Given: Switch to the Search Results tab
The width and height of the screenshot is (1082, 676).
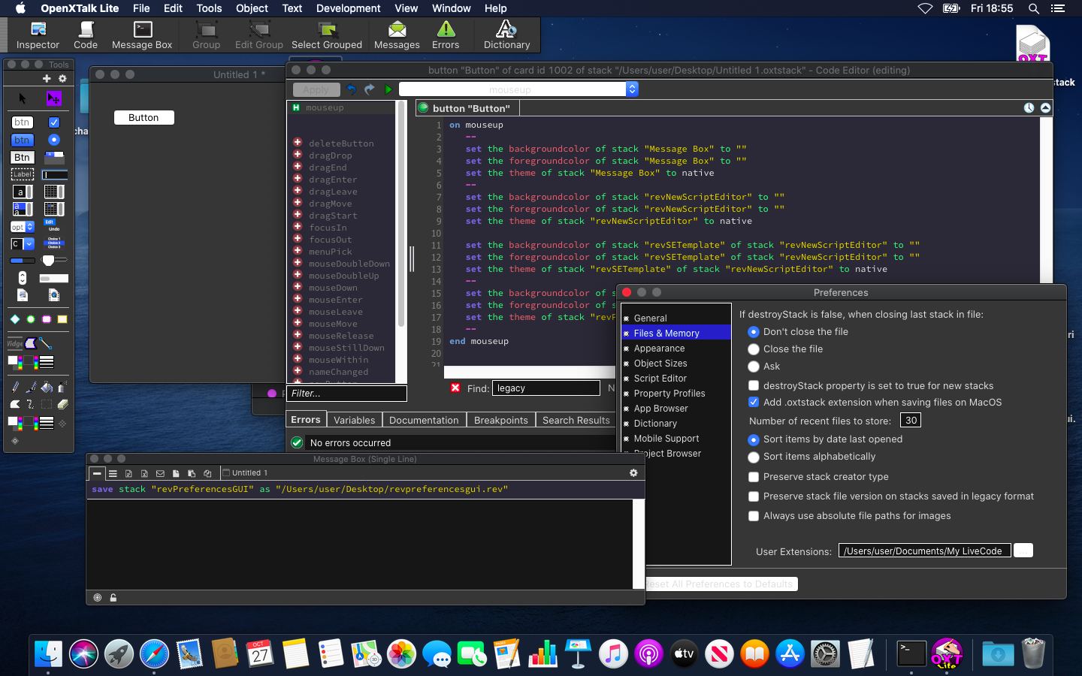Looking at the screenshot, I should 576,420.
